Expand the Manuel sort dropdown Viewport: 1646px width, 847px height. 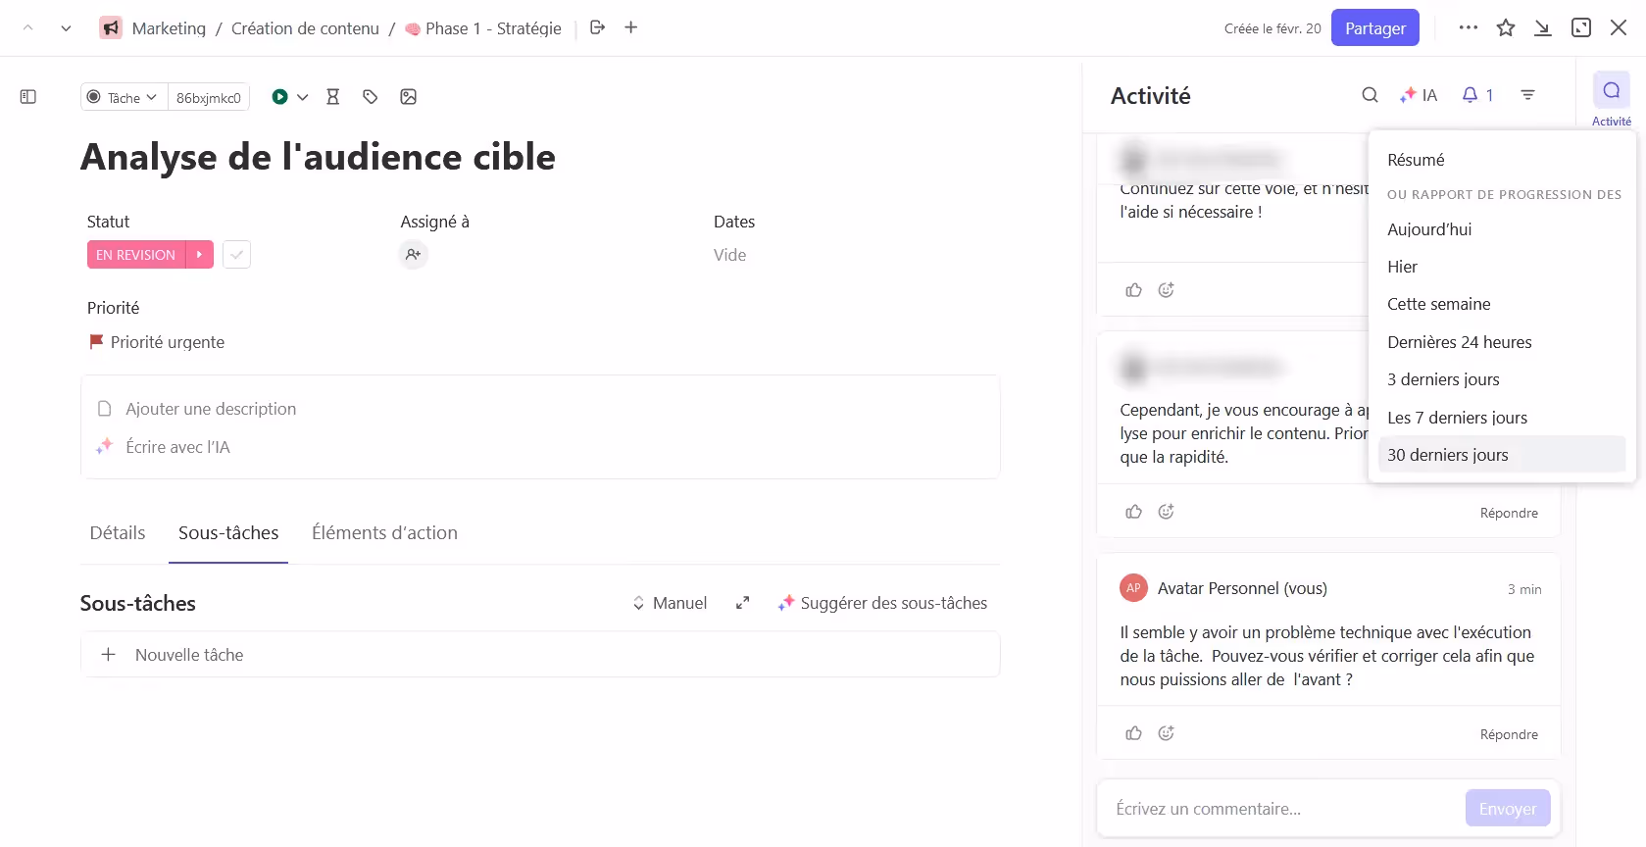click(x=670, y=603)
